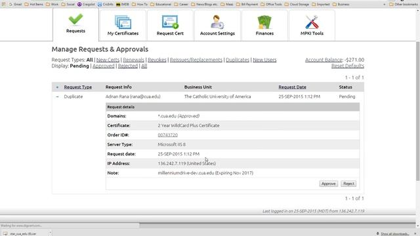Open Chrome apps grid in bookmarks bar
Image resolution: width=420 pixels, height=236 pixels.
coord(3,5)
